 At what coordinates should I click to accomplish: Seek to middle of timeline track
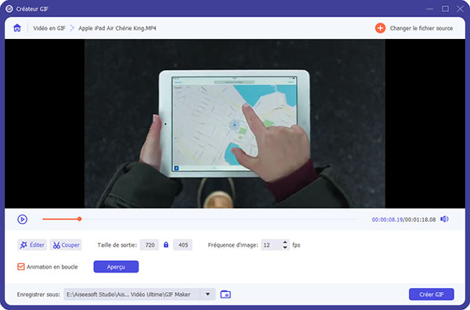[x=200, y=219]
